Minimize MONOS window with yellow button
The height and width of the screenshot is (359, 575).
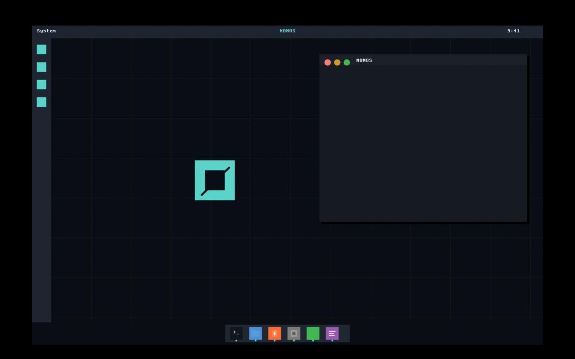pos(337,62)
